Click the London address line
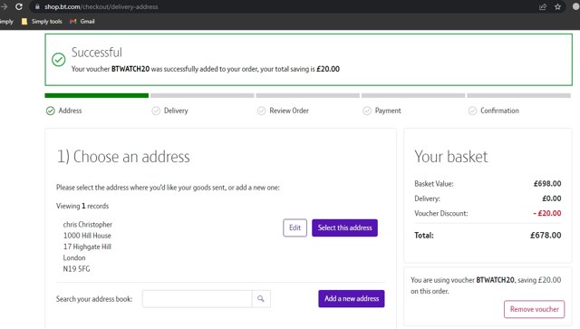Screen dimensions: 580x329 click(x=74, y=258)
